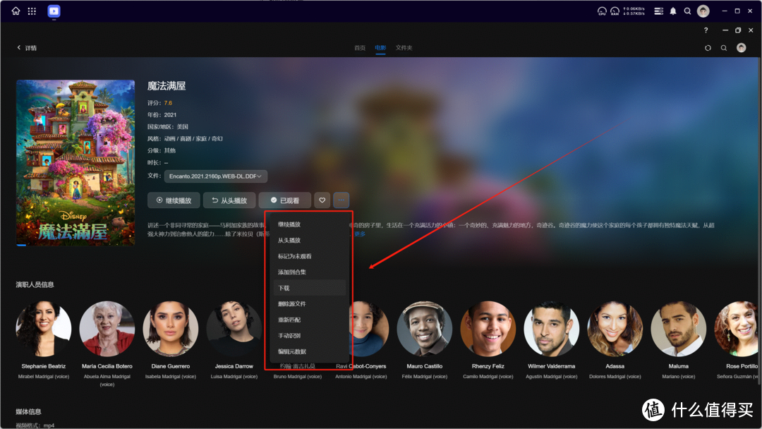Screen dimensions: 762x429
Task: Click the movie title 魔法满屋
Action: pos(167,86)
